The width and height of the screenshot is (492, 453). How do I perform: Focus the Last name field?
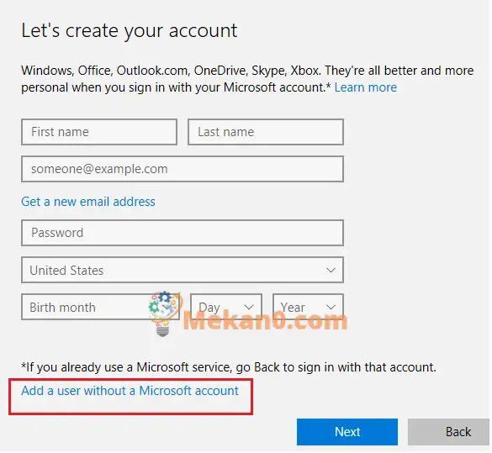coord(266,132)
